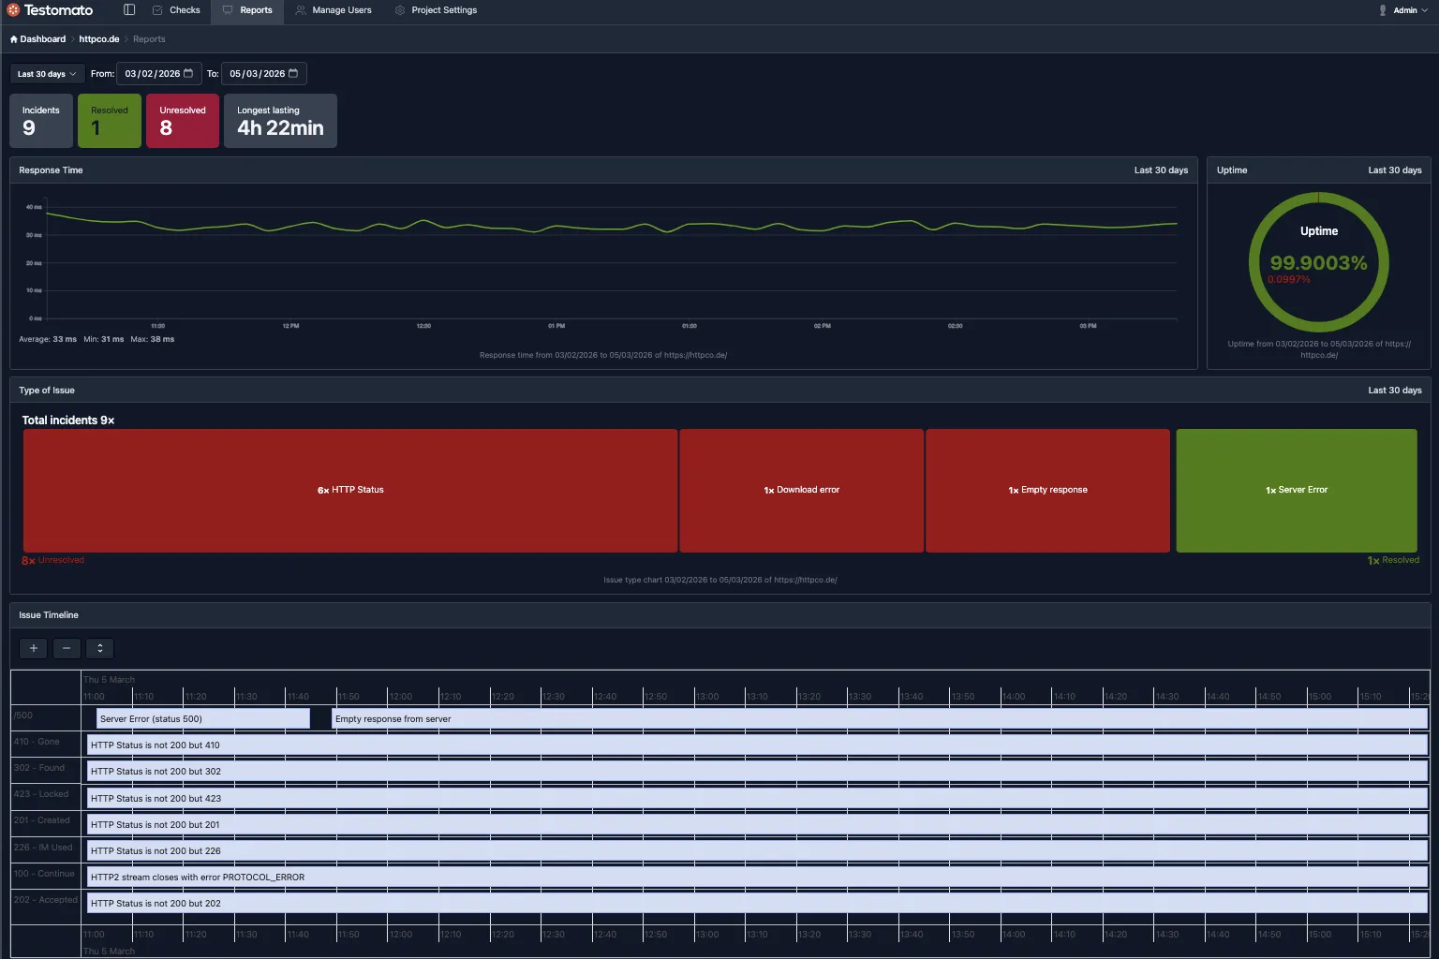Click the Testomato logo icon
1439x959 pixels.
pyautogui.click(x=14, y=9)
